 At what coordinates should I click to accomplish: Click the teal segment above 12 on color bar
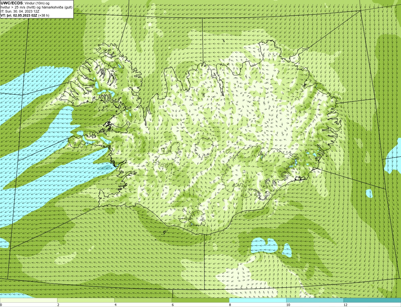coord(372,300)
